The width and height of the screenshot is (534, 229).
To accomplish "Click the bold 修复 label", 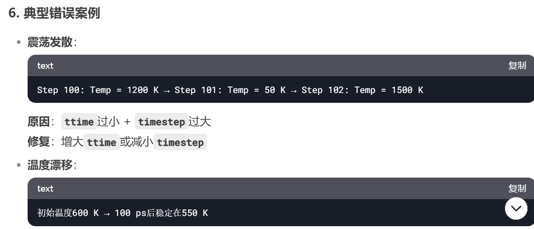I will pos(38,142).
